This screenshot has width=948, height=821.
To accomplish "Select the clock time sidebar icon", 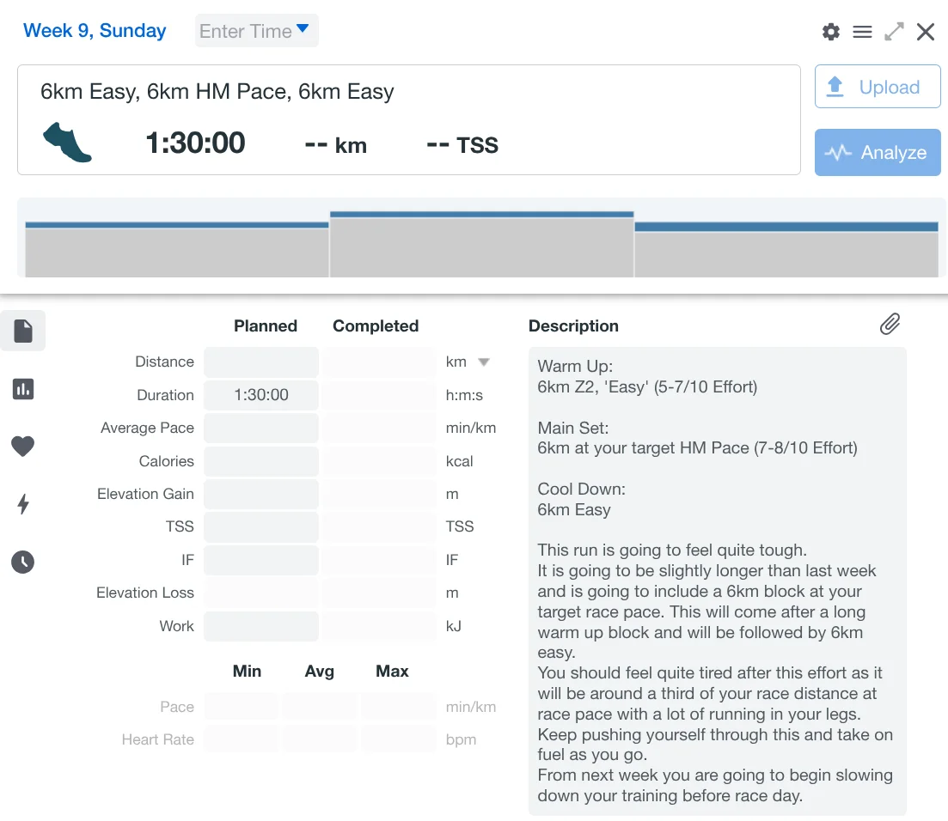I will [23, 563].
